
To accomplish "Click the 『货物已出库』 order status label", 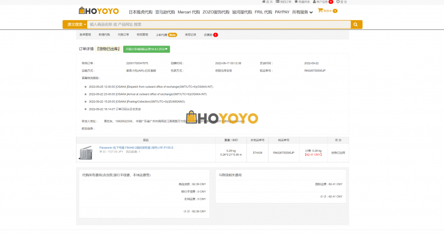I will pos(109,49).
